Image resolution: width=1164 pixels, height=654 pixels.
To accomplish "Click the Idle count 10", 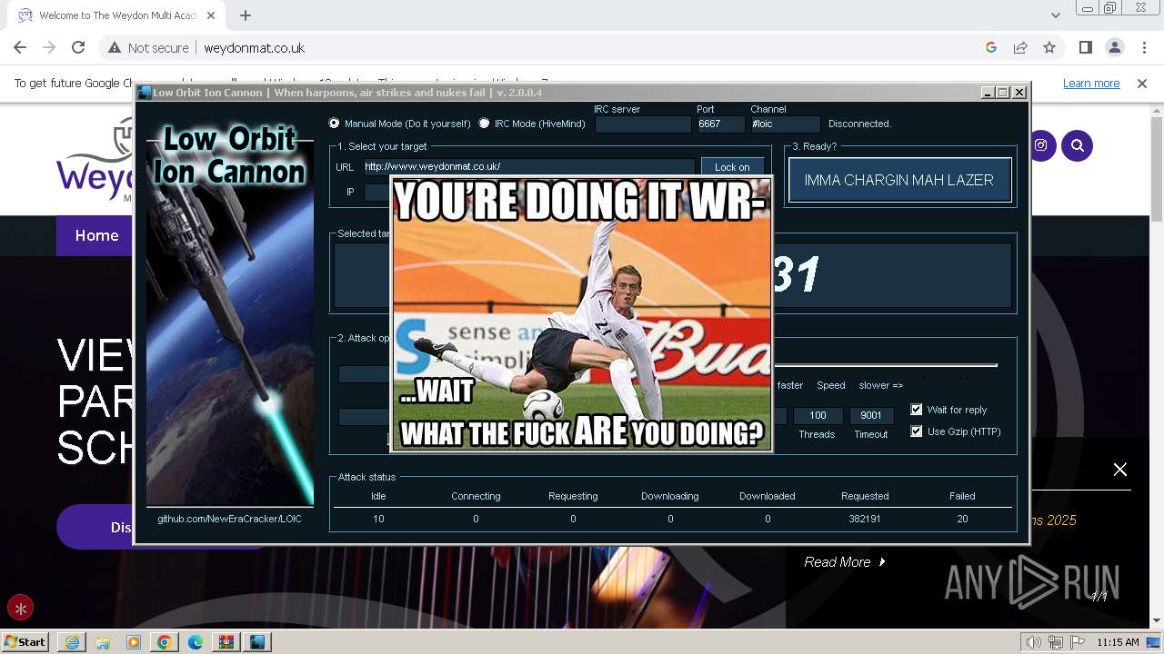I will point(378,519).
